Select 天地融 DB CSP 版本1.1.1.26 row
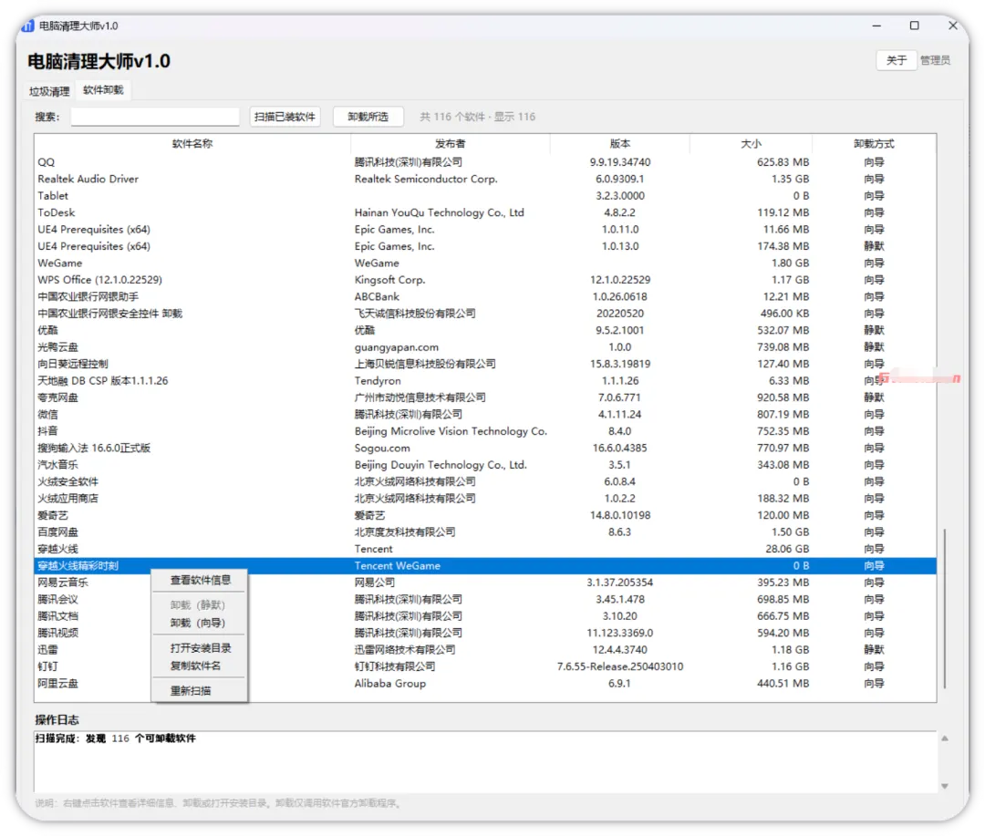Viewport: 985px width, 836px height. 485,381
